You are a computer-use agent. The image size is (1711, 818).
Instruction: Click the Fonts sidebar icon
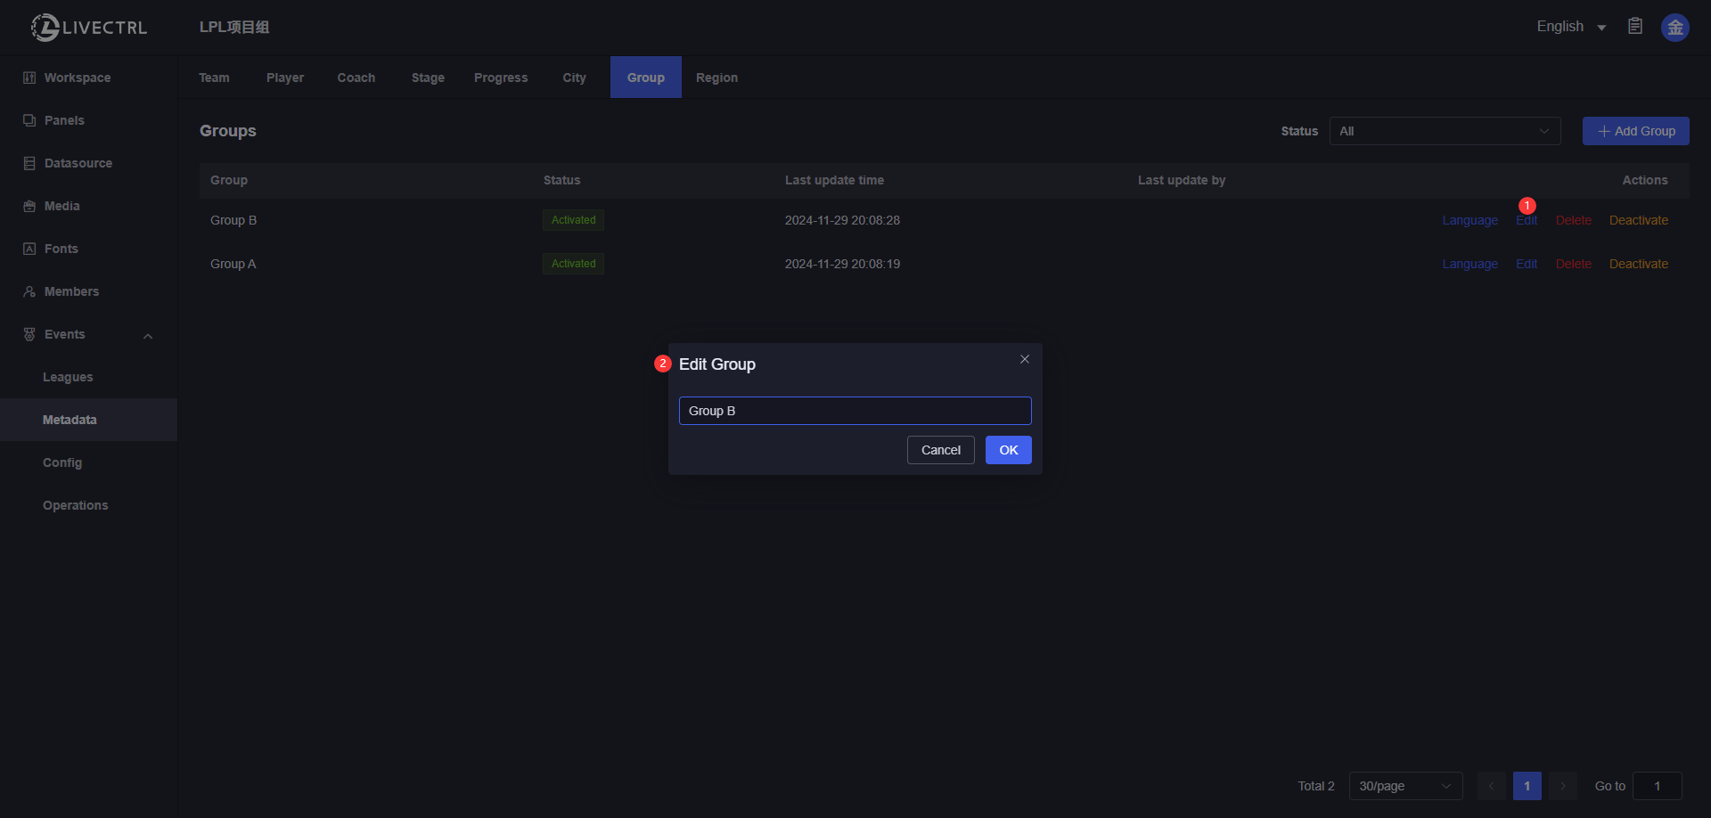(29, 249)
